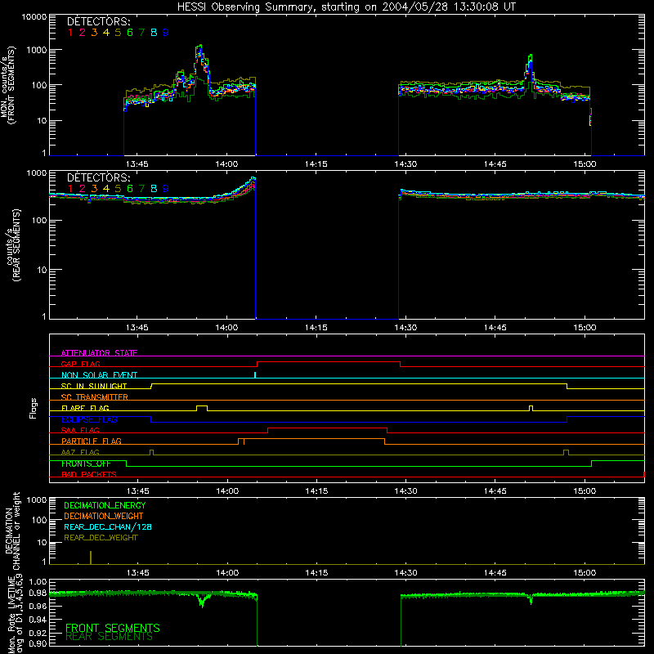Select the REAR SEGMENTS livetime legend
Viewport: 654px width, 654px height.
(110, 637)
